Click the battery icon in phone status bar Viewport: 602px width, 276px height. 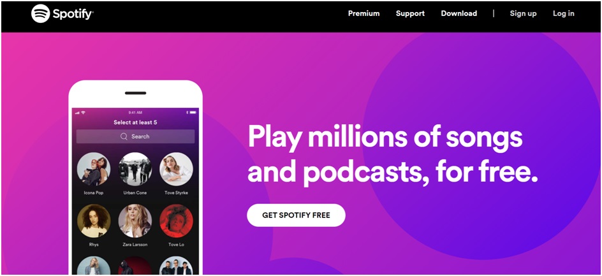193,112
